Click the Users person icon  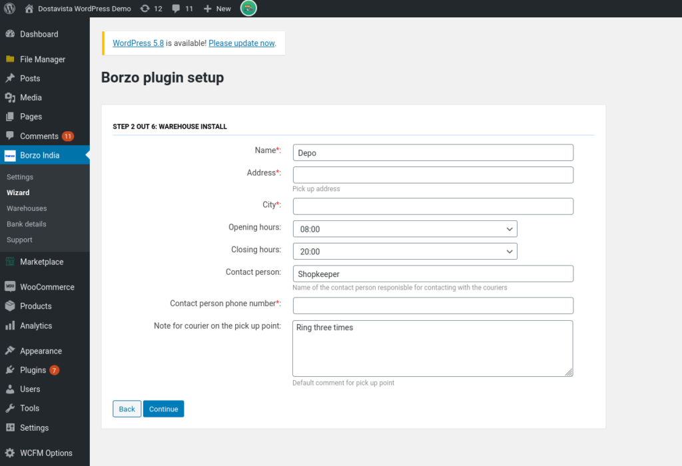tap(10, 389)
